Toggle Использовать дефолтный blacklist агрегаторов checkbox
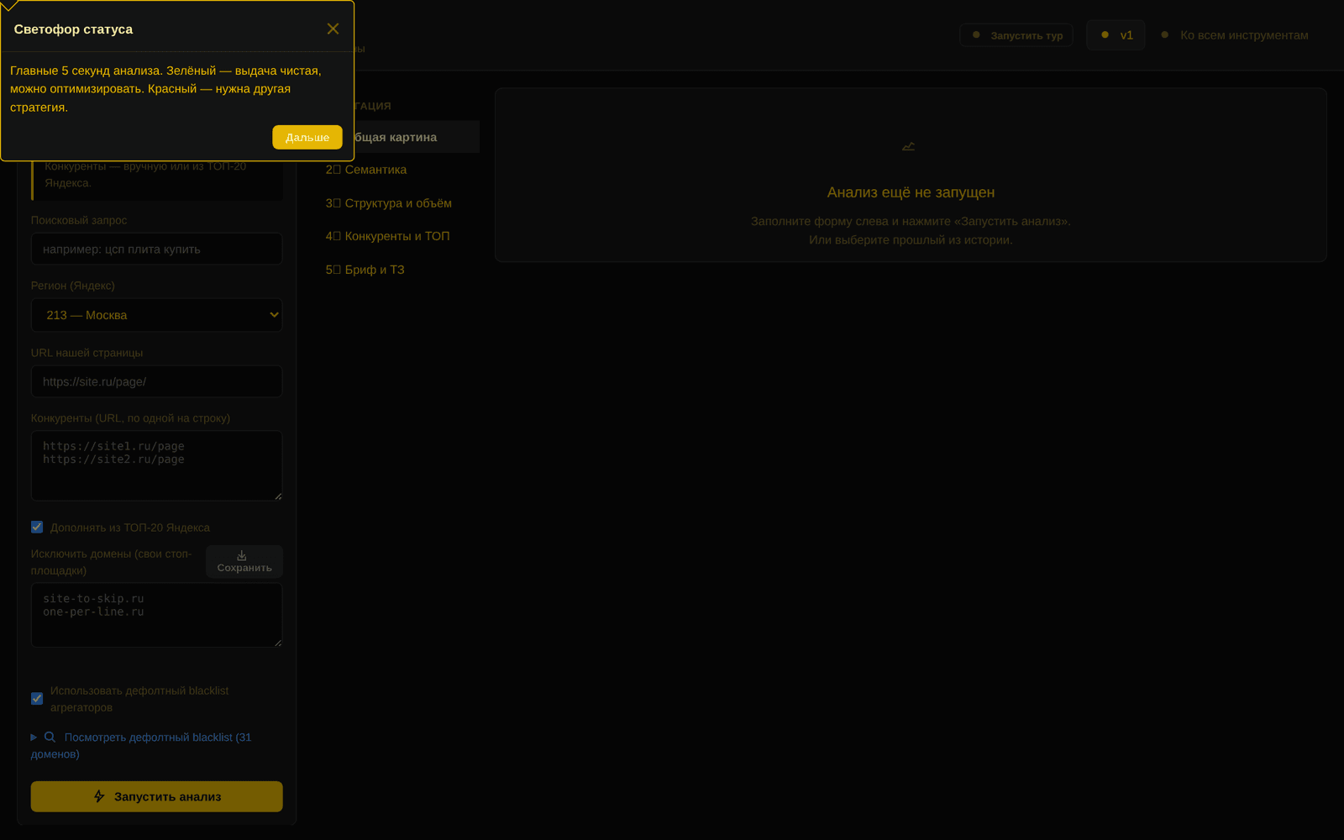1344x840 pixels. tap(37, 699)
